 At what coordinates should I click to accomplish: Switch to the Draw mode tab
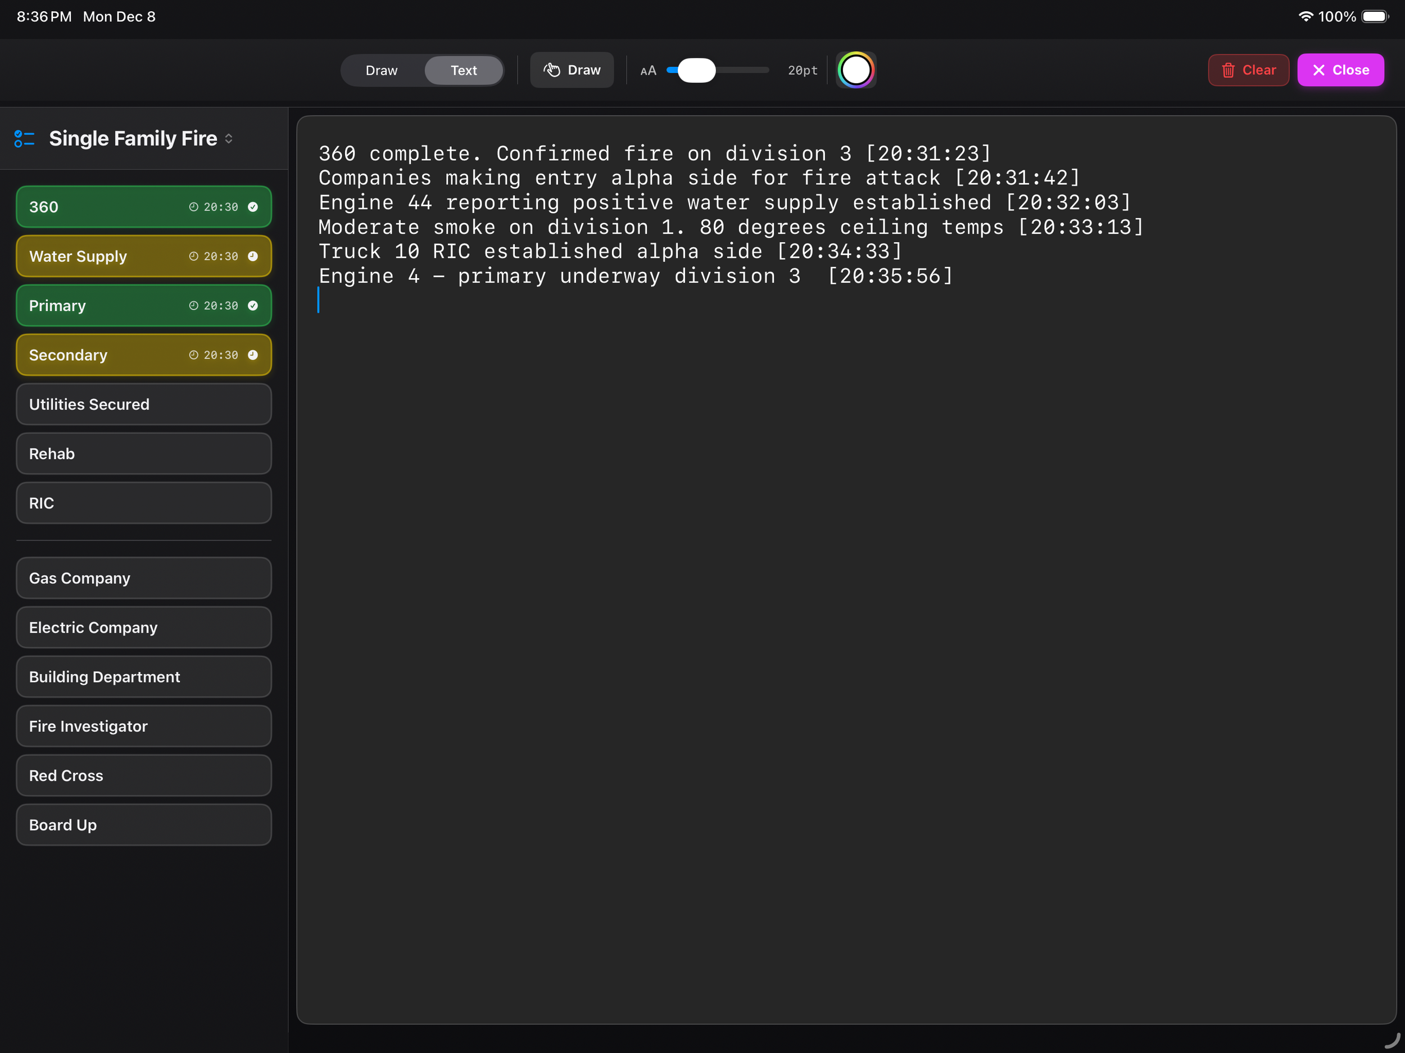(382, 70)
